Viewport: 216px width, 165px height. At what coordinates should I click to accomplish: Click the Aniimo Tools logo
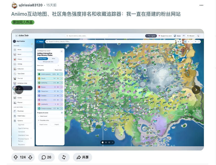[22, 36]
